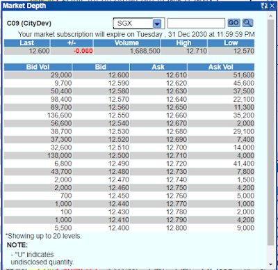Viewport: 278px width, 270px height.
Task: Select bid price 12.430
Action: tap(119, 212)
